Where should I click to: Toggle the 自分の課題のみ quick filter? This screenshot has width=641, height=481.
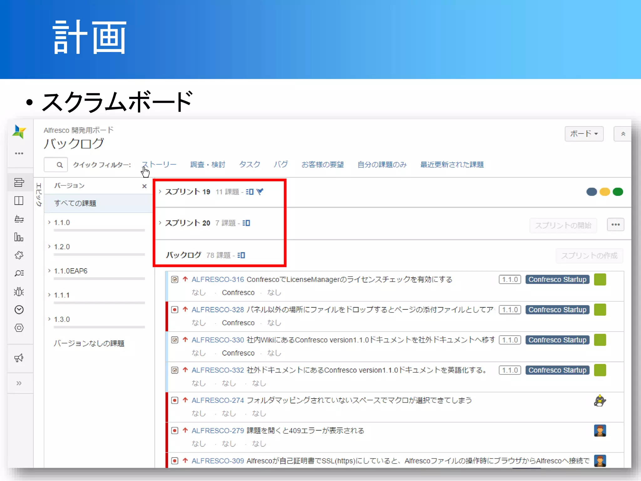(382, 164)
